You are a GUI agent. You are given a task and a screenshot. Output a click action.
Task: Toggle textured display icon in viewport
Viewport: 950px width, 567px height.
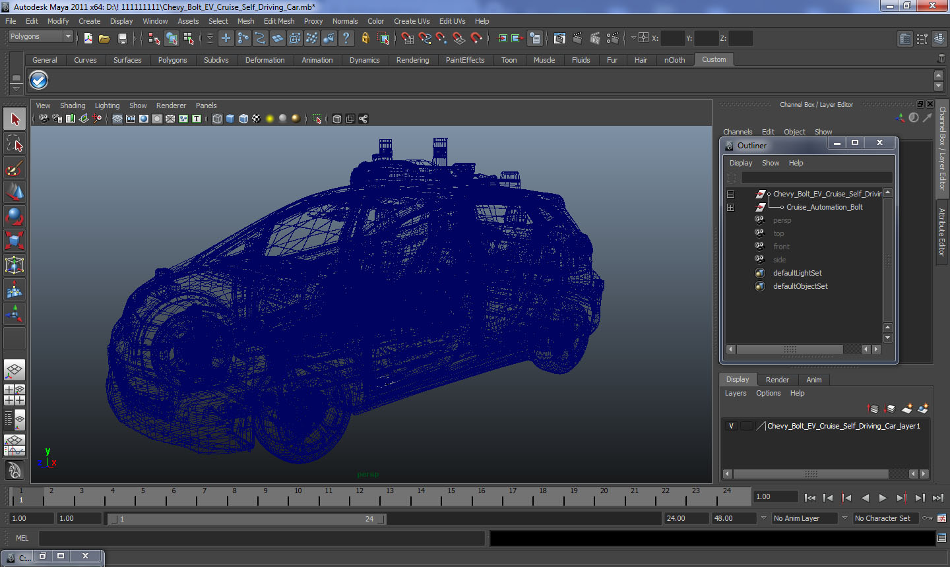(257, 119)
